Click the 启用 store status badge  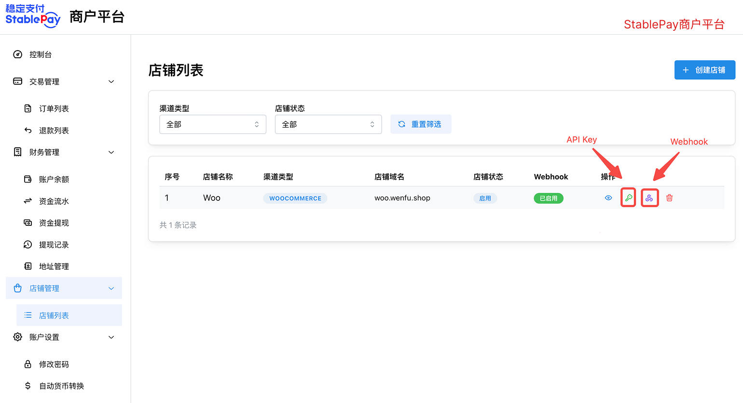click(x=485, y=198)
